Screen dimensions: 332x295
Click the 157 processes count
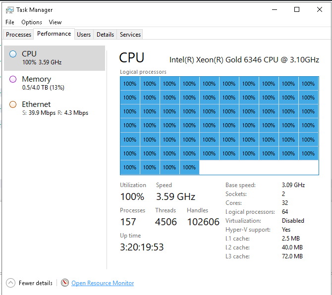coord(128,222)
